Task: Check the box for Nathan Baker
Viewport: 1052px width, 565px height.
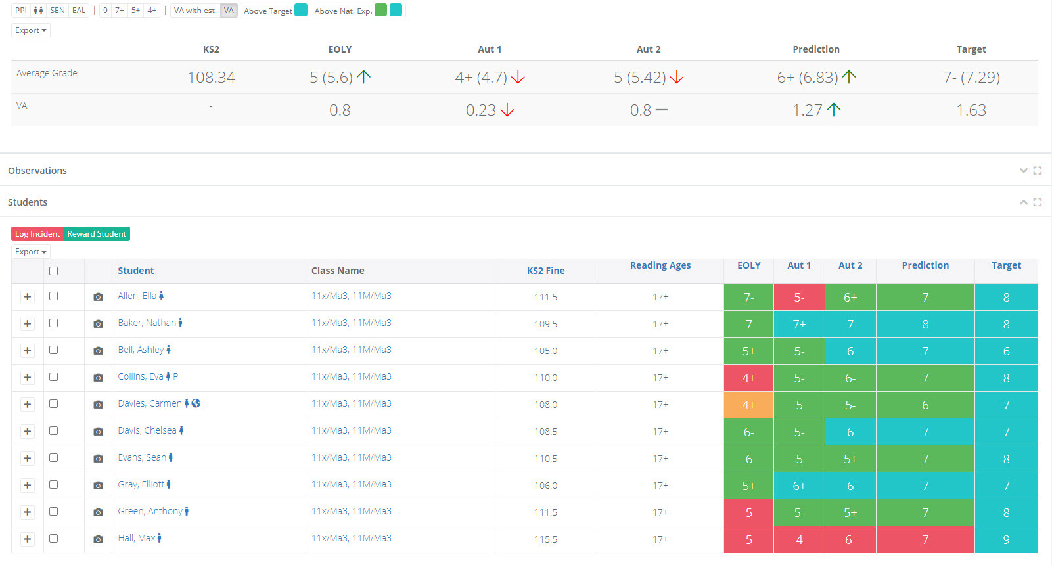Action: point(54,323)
